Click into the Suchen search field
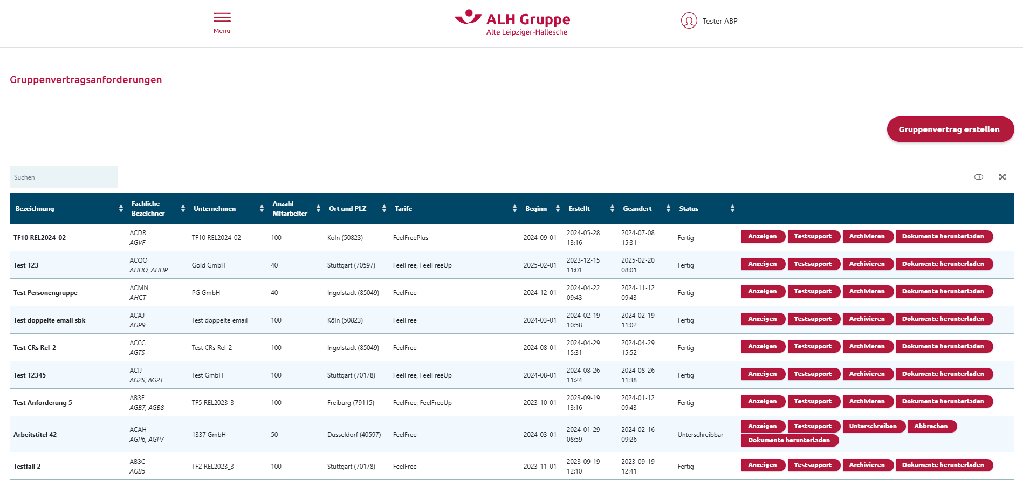The image size is (1023, 480). pyautogui.click(x=64, y=177)
